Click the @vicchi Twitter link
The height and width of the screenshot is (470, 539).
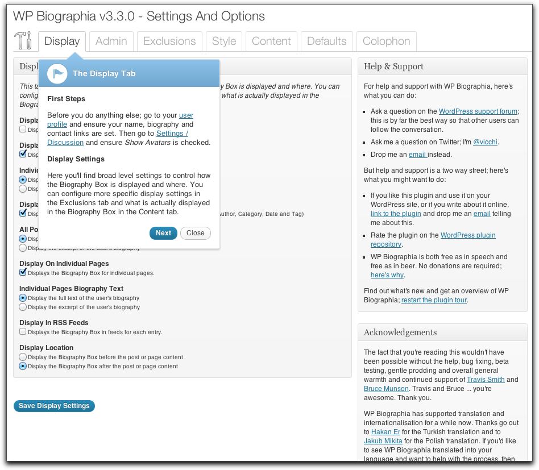[486, 142]
